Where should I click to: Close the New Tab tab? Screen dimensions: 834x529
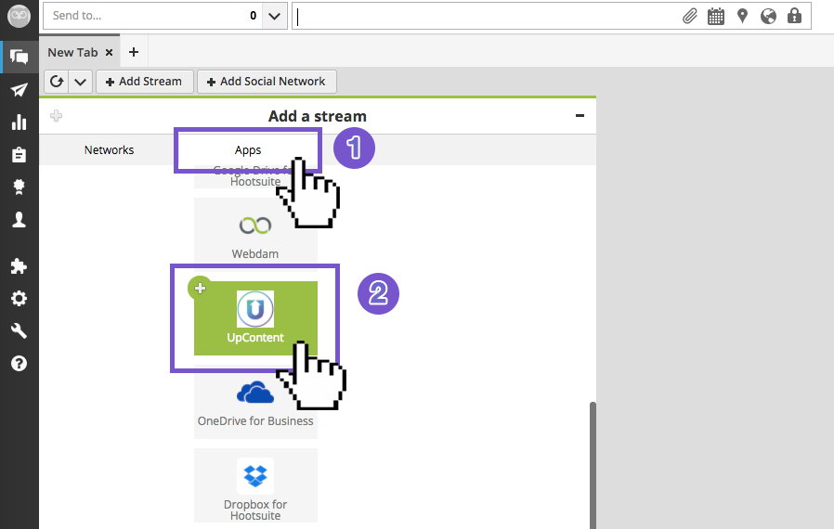click(x=109, y=52)
